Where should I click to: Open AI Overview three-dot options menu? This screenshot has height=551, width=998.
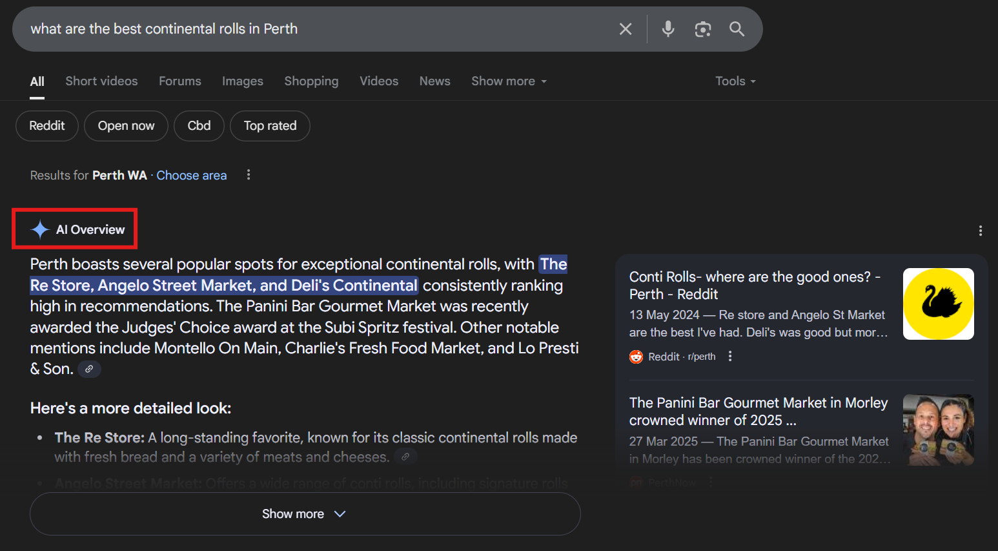(980, 231)
